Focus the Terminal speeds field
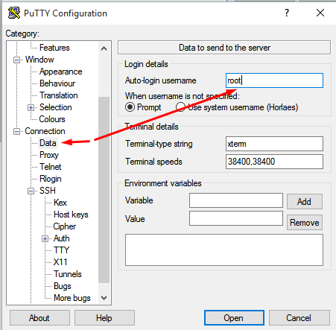The image size is (336, 330). click(274, 162)
